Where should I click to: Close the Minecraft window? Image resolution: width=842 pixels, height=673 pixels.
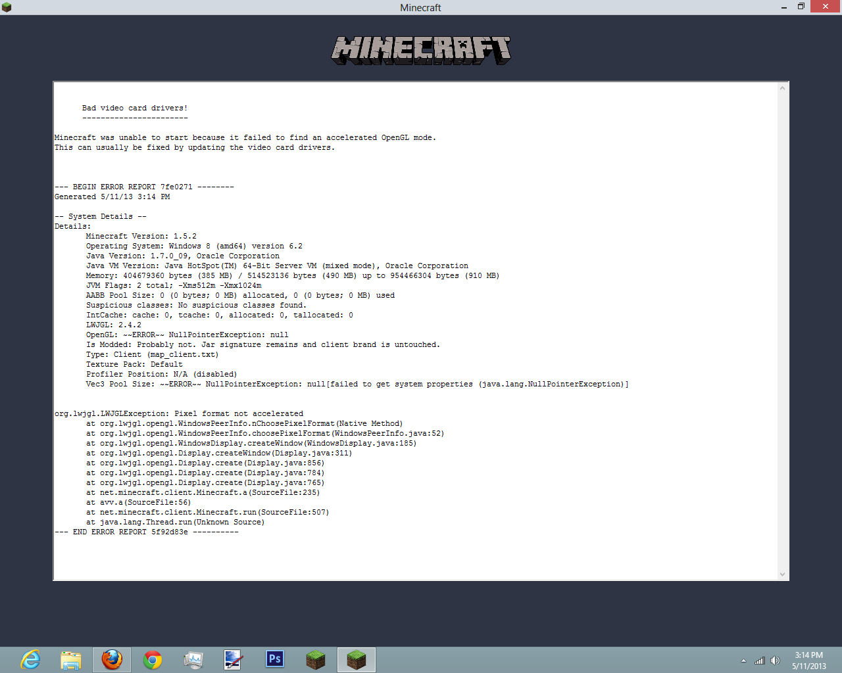(826, 7)
